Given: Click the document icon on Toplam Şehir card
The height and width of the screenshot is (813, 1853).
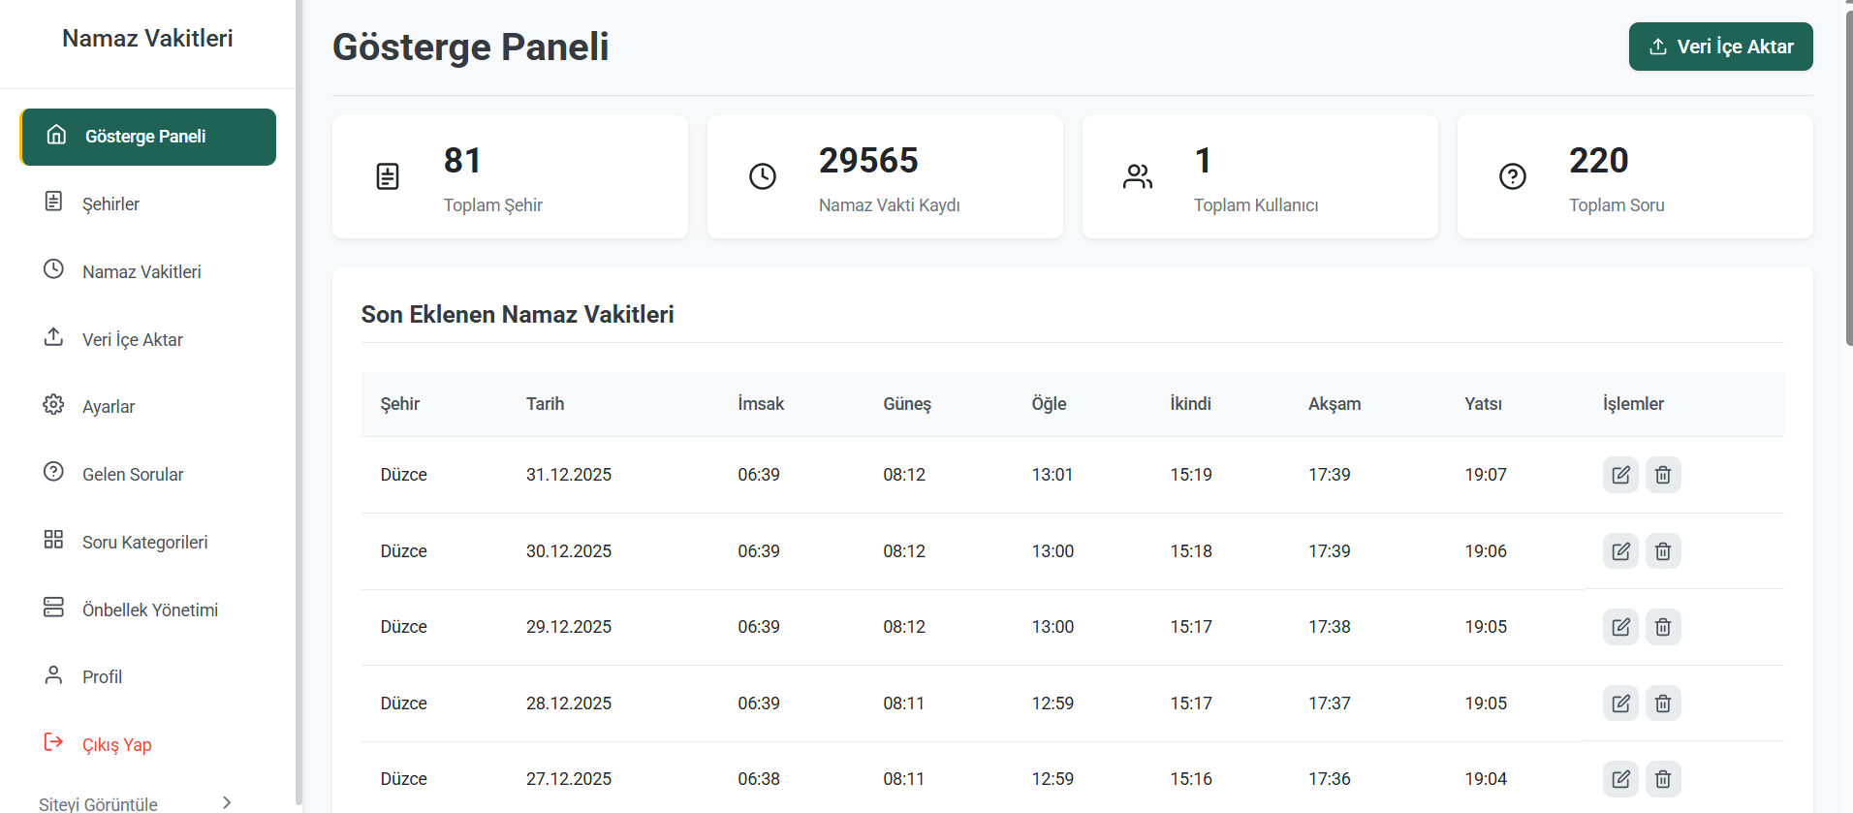Looking at the screenshot, I should tap(388, 176).
